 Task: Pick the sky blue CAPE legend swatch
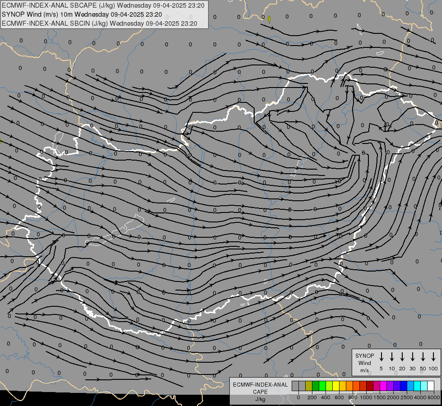click(411, 386)
